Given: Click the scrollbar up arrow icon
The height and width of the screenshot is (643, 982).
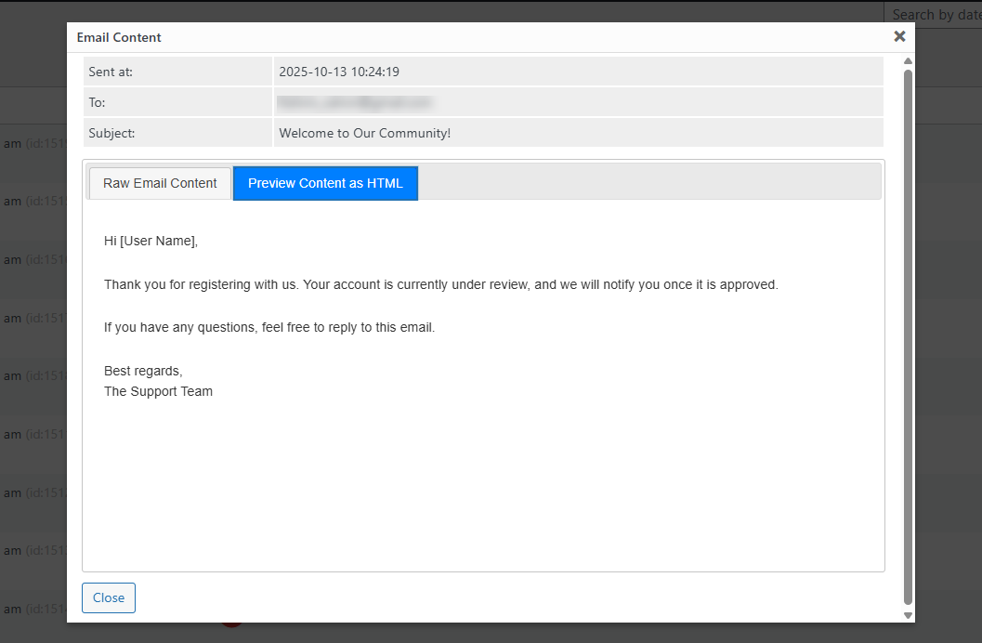Looking at the screenshot, I should pyautogui.click(x=908, y=59).
